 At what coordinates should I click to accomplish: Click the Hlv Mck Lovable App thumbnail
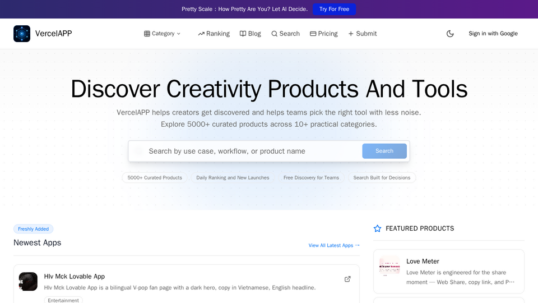(28, 281)
